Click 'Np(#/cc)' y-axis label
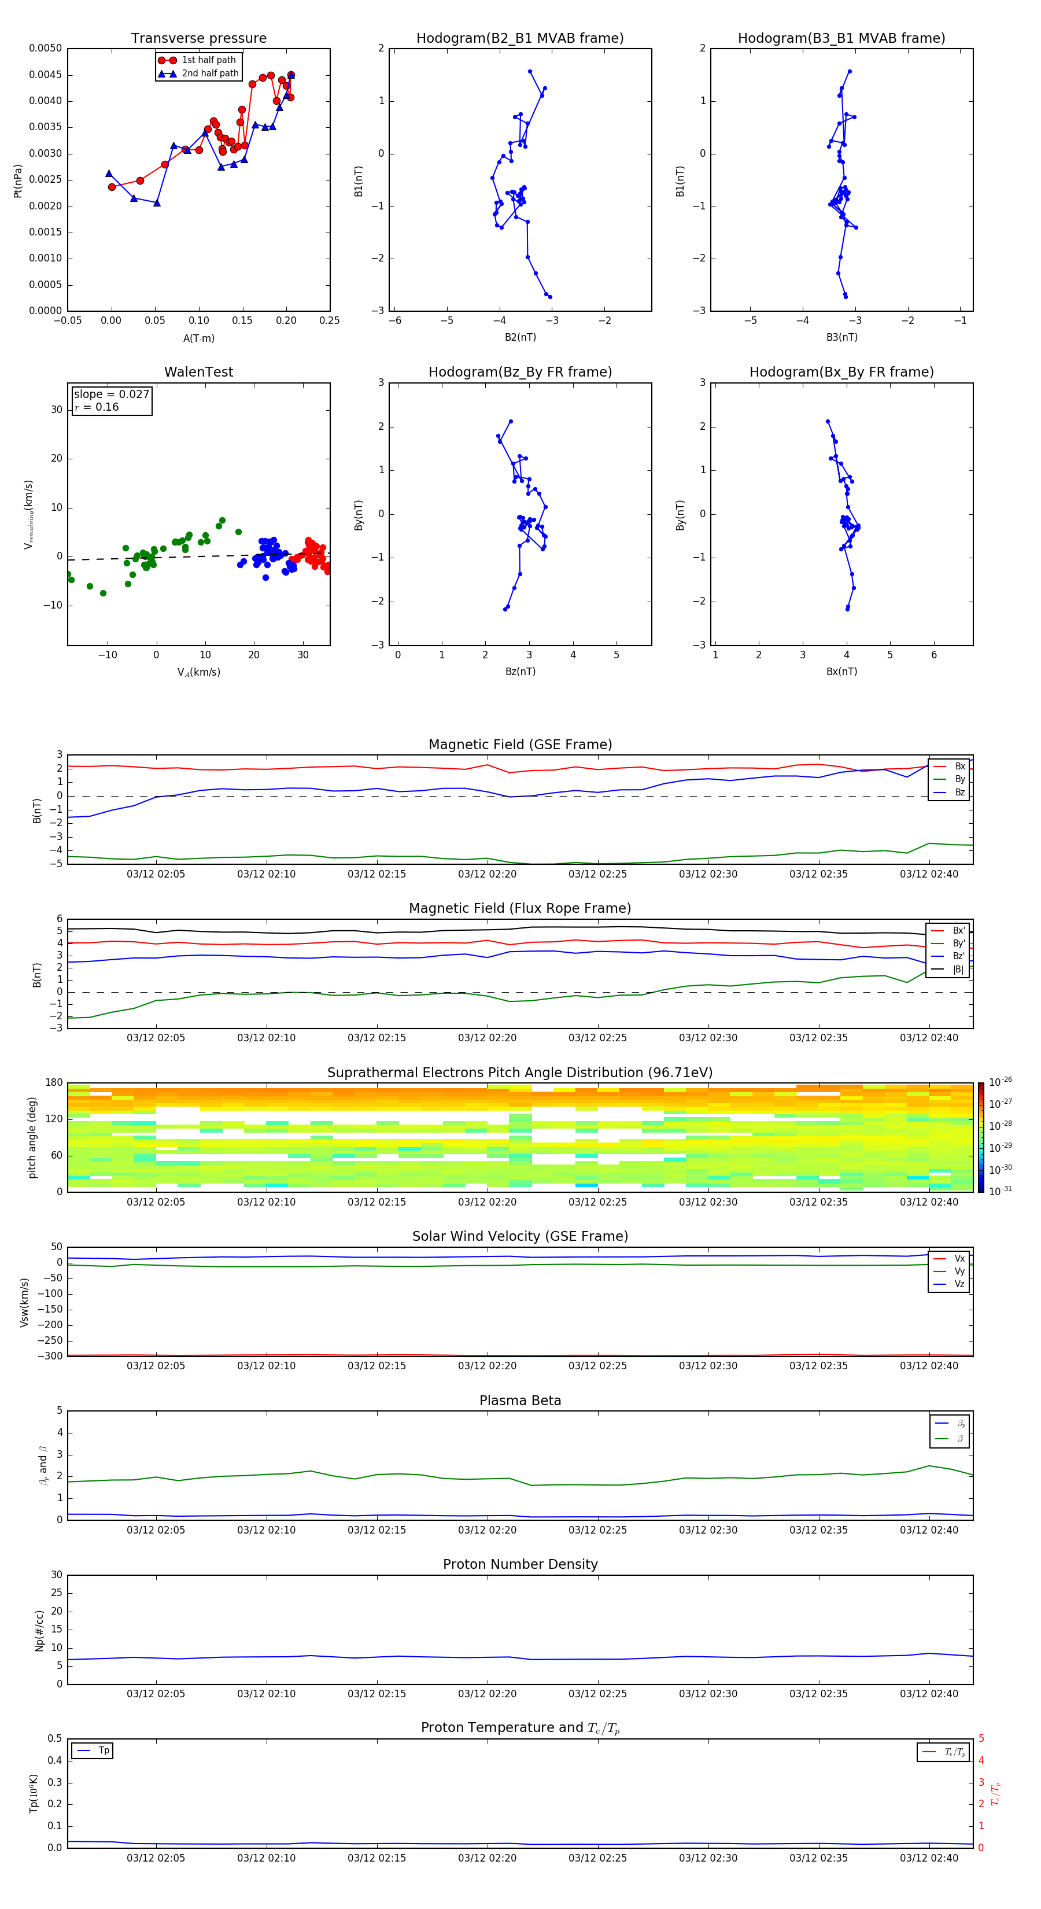This screenshot has height=1909, width=1041. (39, 1630)
